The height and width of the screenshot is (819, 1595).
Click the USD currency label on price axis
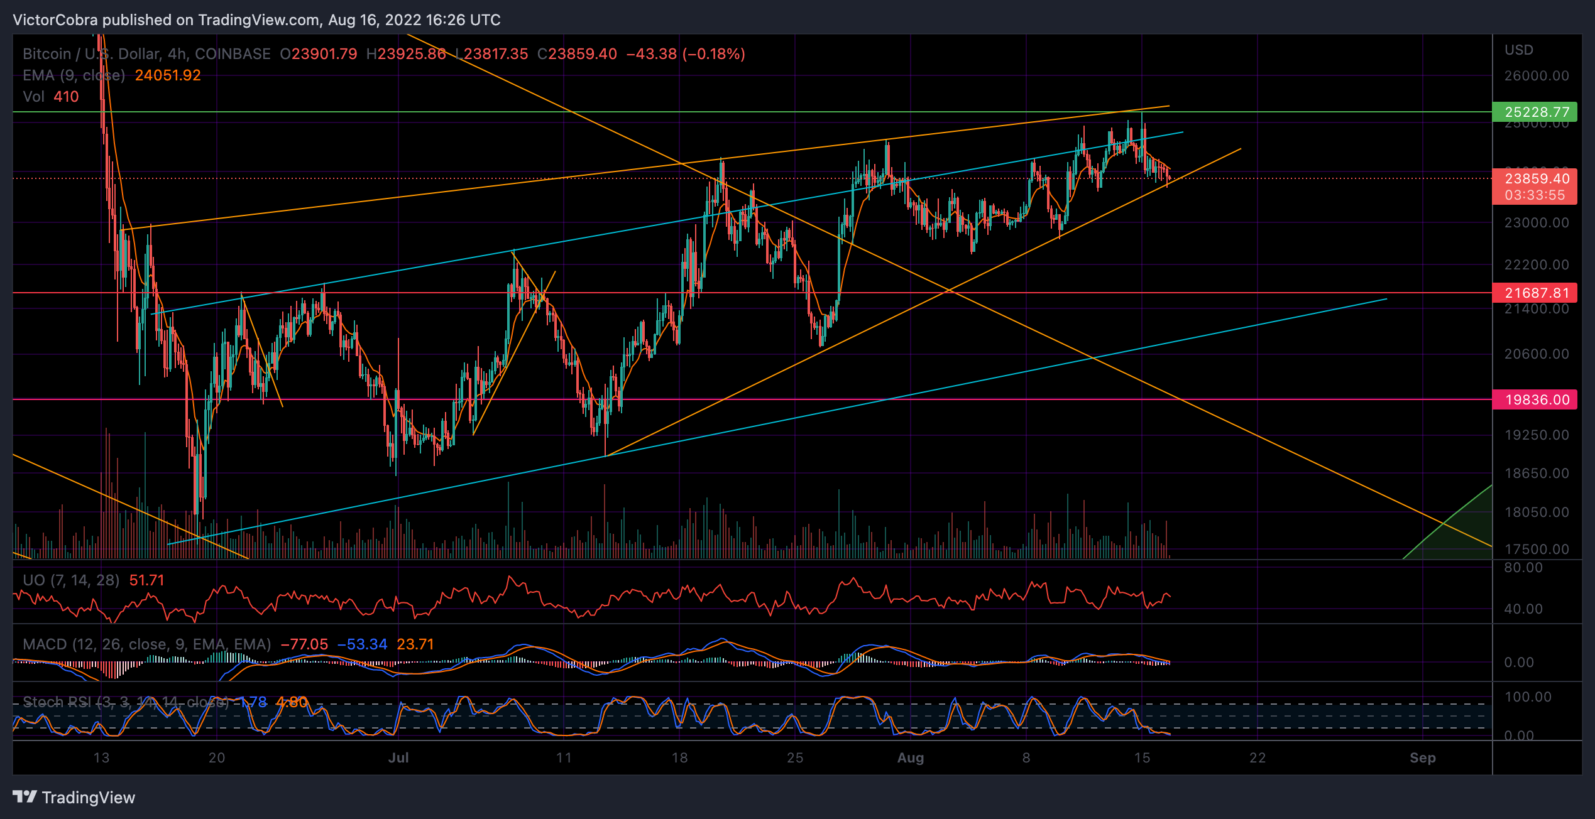click(1519, 50)
